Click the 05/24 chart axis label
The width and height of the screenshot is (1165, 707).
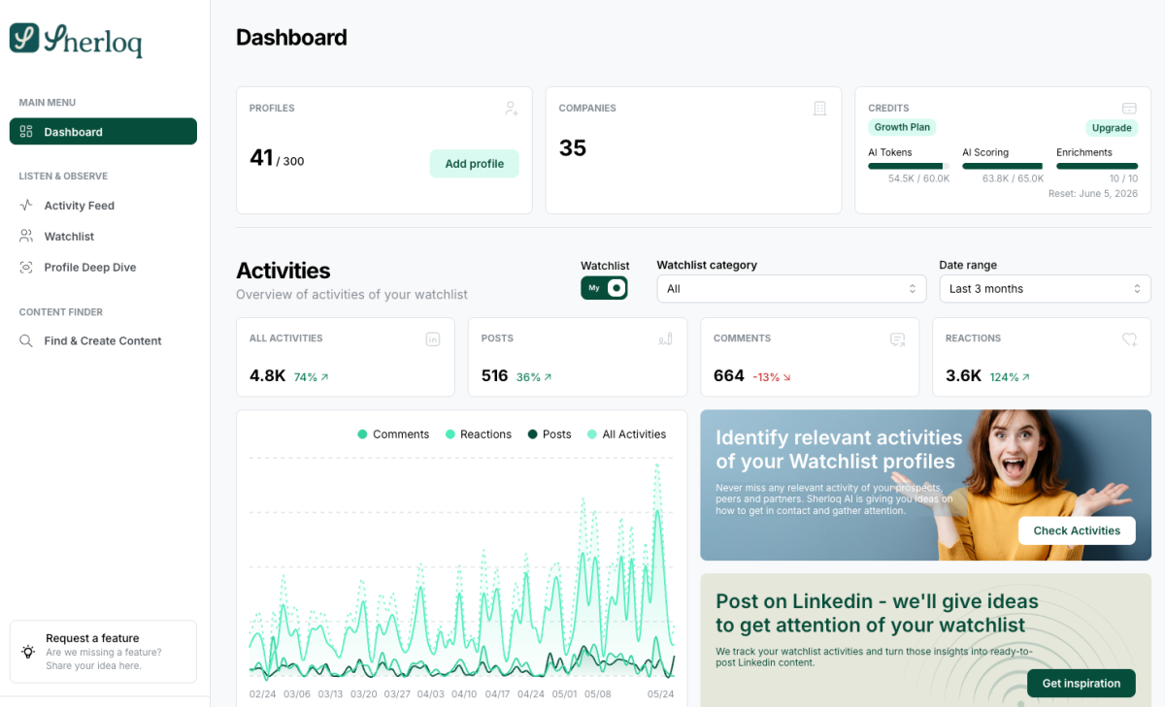coord(661,694)
